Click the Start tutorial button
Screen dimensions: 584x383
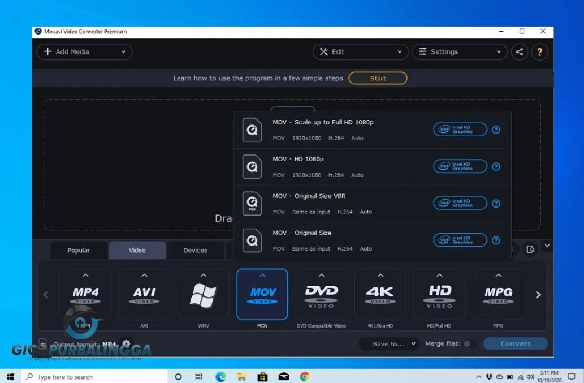click(378, 78)
